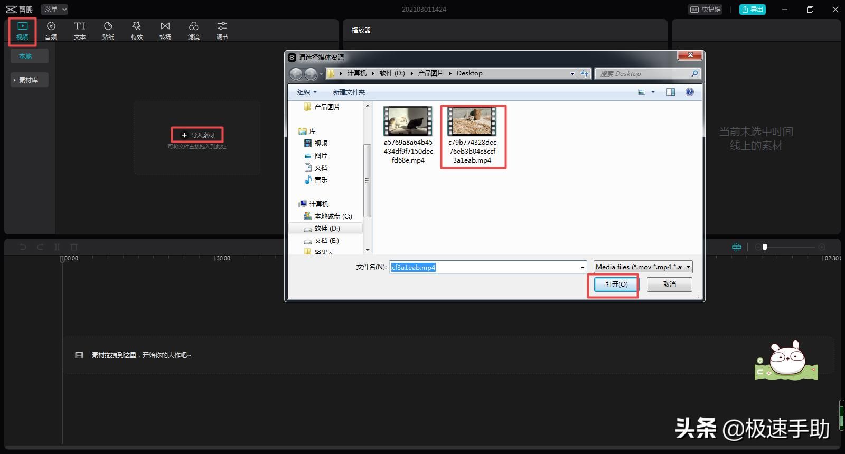845x454 pixels.
Task: Open the 贴纸 (Stickers) tab
Action: (x=108, y=31)
